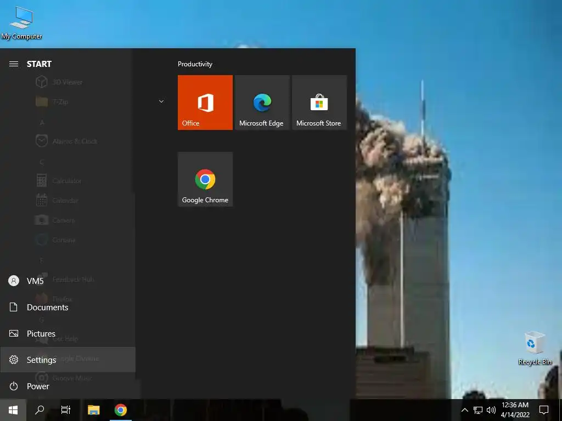
Task: Click the START label
Action: point(39,64)
